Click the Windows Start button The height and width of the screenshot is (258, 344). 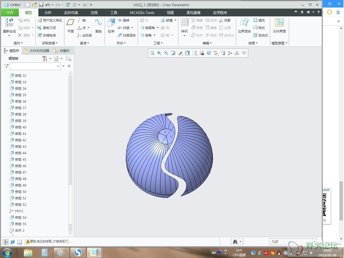click(x=7, y=253)
